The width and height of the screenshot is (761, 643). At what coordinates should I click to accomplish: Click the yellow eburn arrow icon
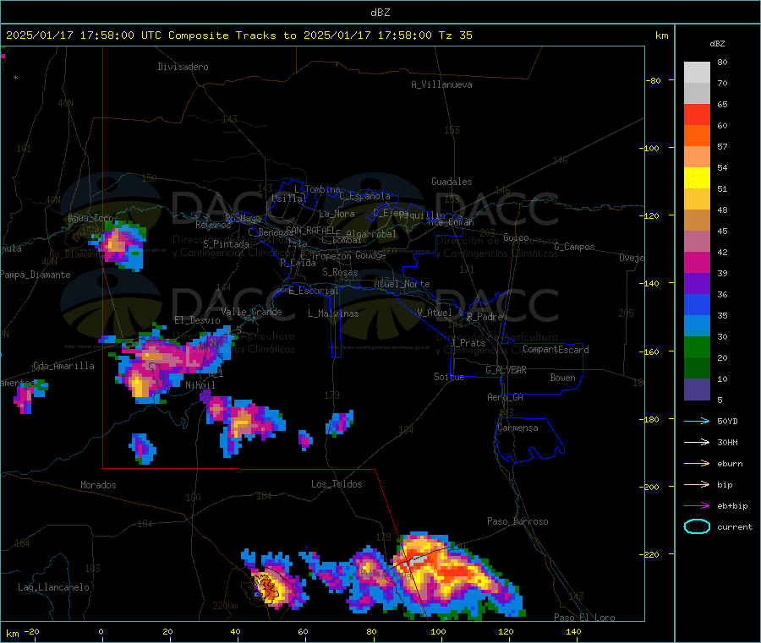pos(697,463)
